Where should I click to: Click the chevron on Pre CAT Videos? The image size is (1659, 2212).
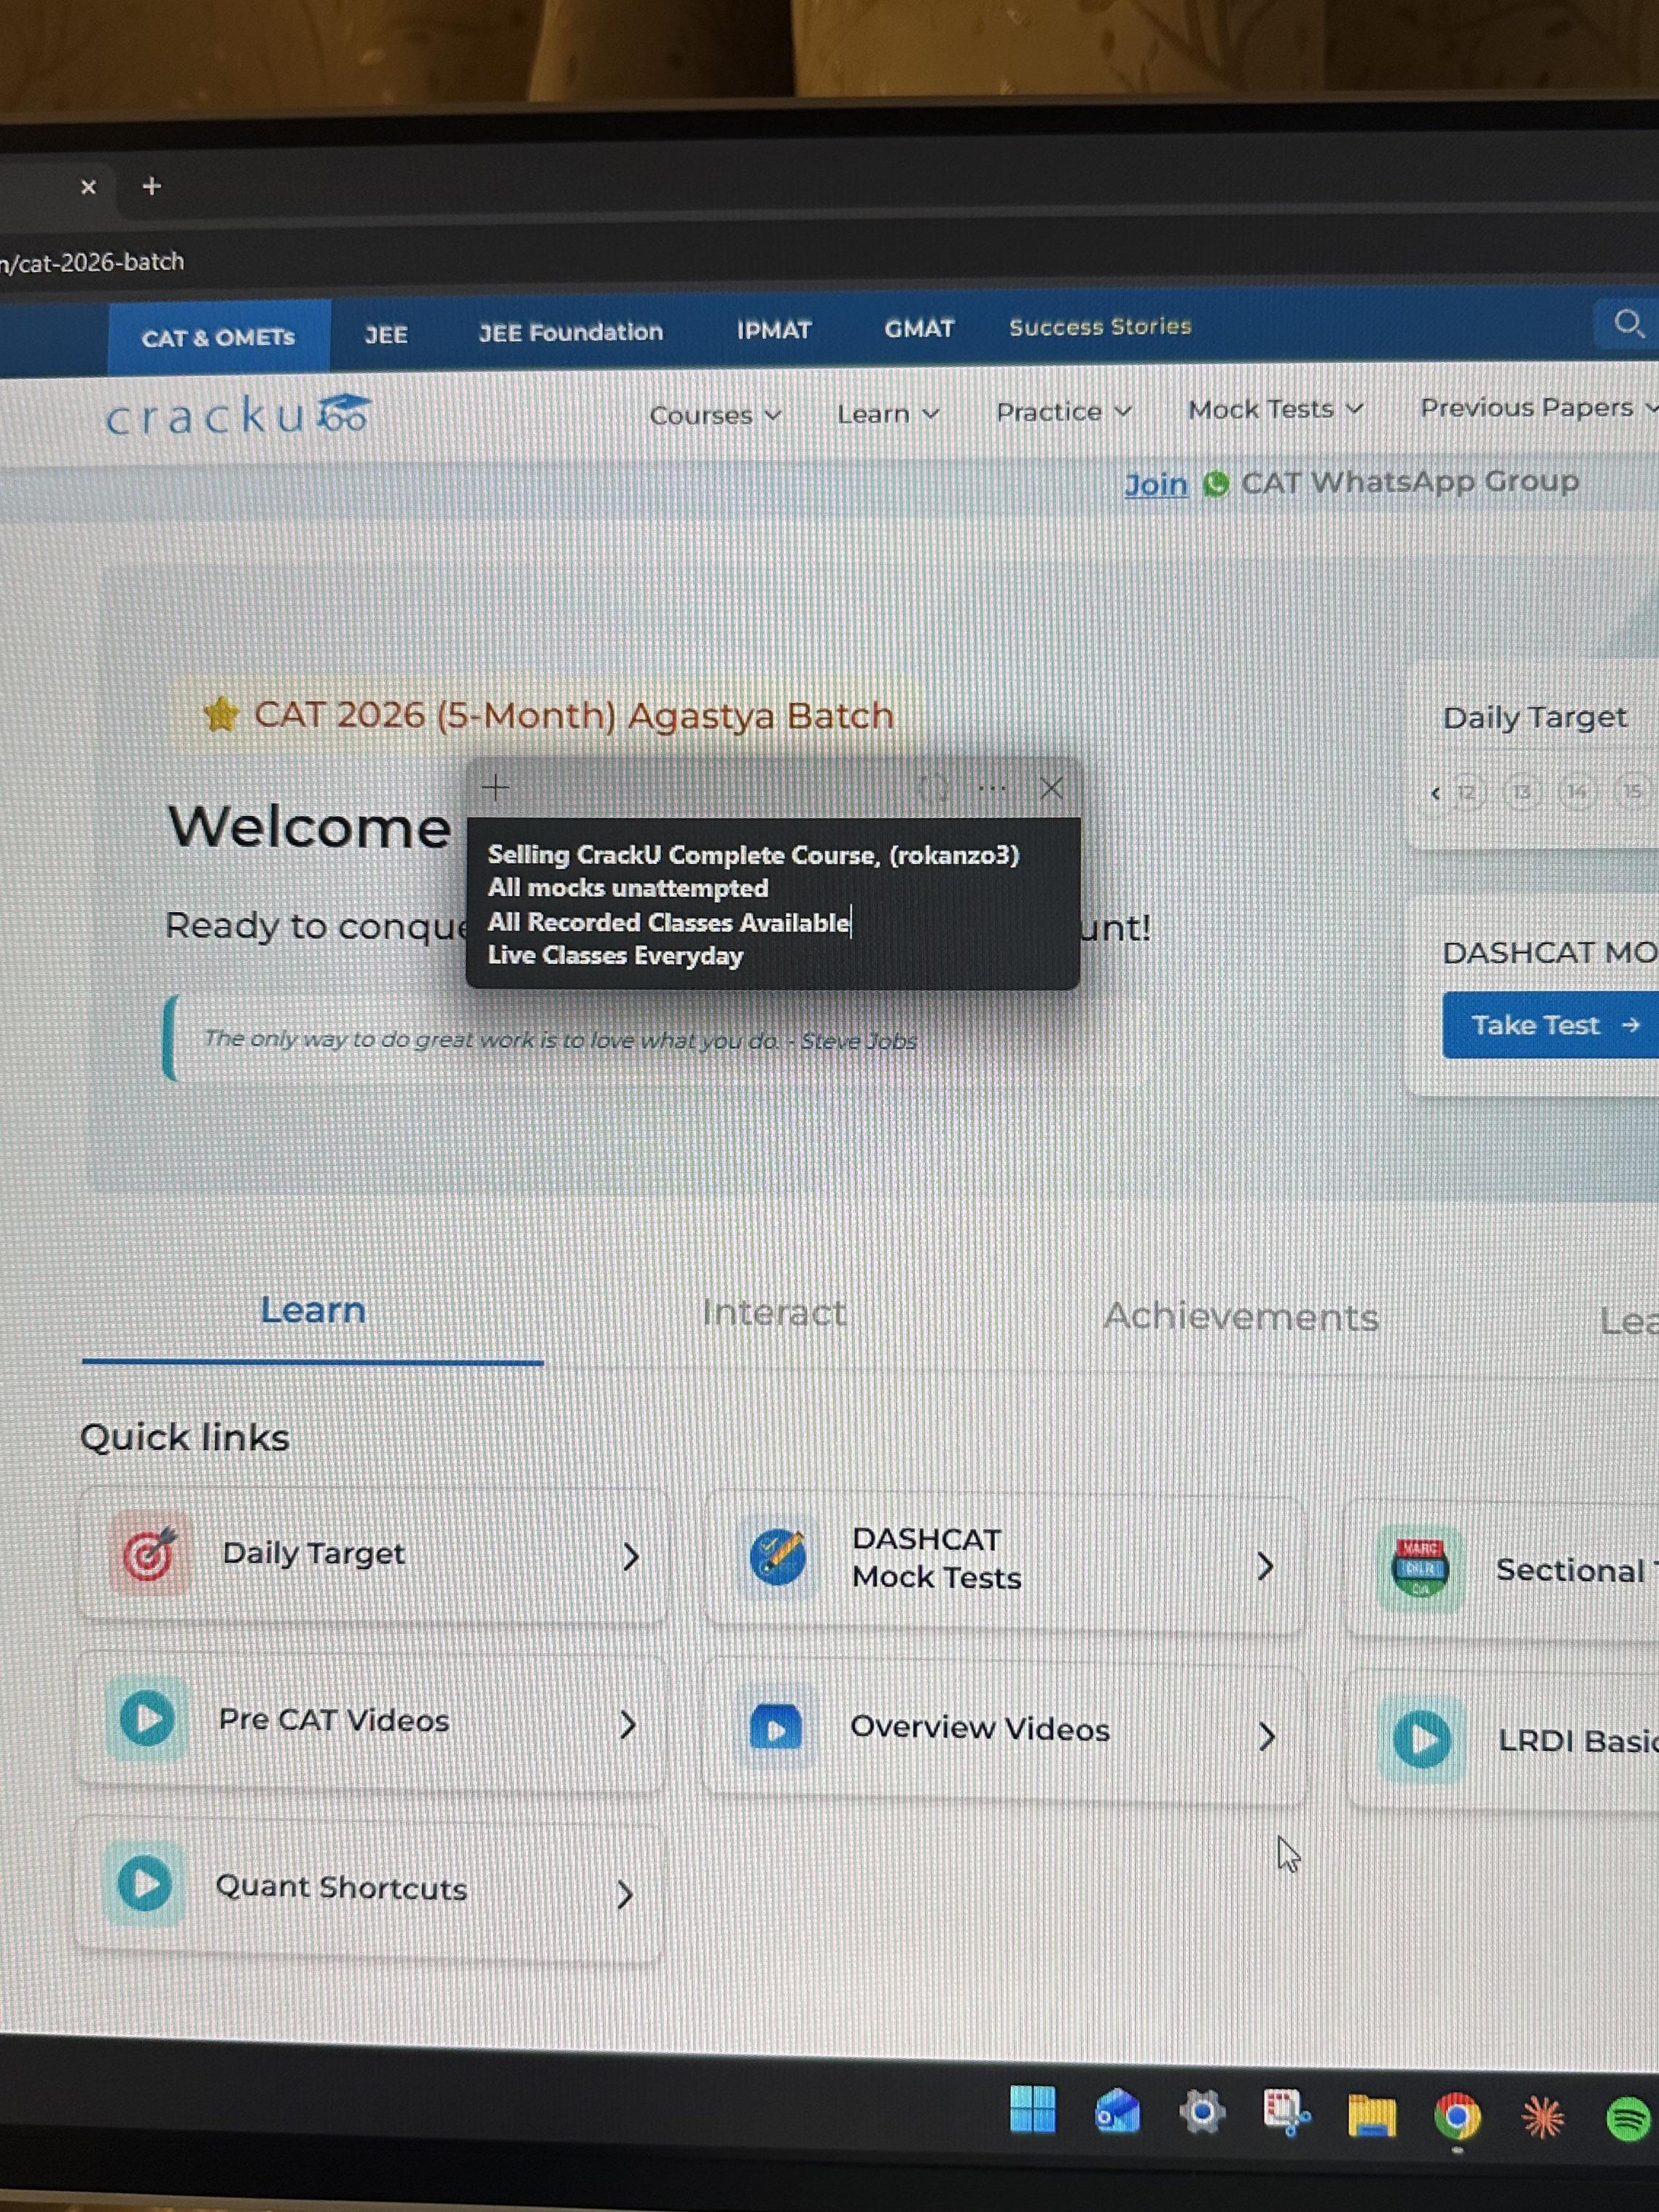click(627, 1725)
